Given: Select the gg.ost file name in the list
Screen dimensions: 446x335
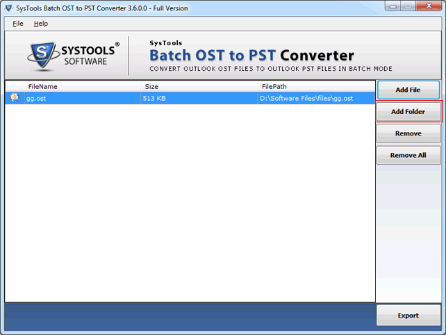Looking at the screenshot, I should [38, 98].
